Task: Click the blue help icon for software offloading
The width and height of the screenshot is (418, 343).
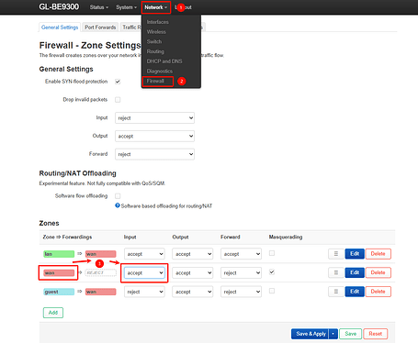Action: pyautogui.click(x=118, y=205)
